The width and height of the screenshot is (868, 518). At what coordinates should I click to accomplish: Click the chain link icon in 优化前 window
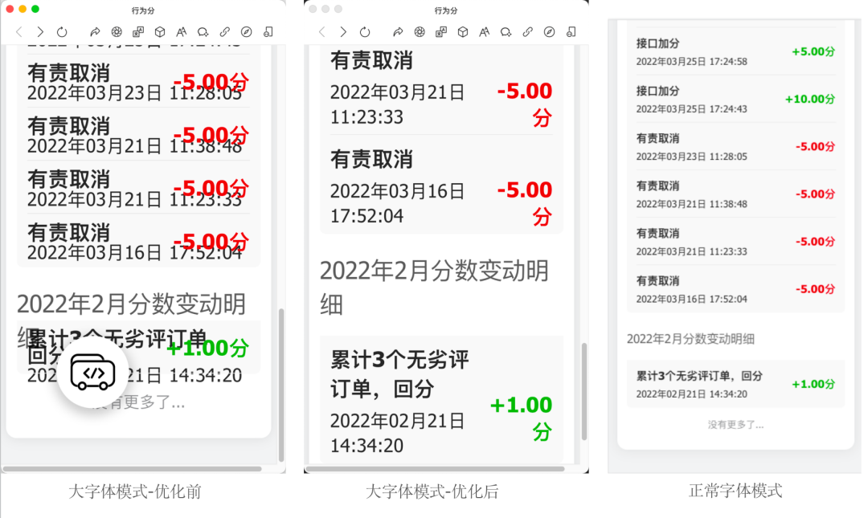225,32
